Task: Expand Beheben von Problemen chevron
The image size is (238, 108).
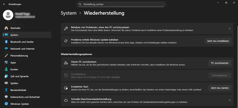Action: coord(230,28)
